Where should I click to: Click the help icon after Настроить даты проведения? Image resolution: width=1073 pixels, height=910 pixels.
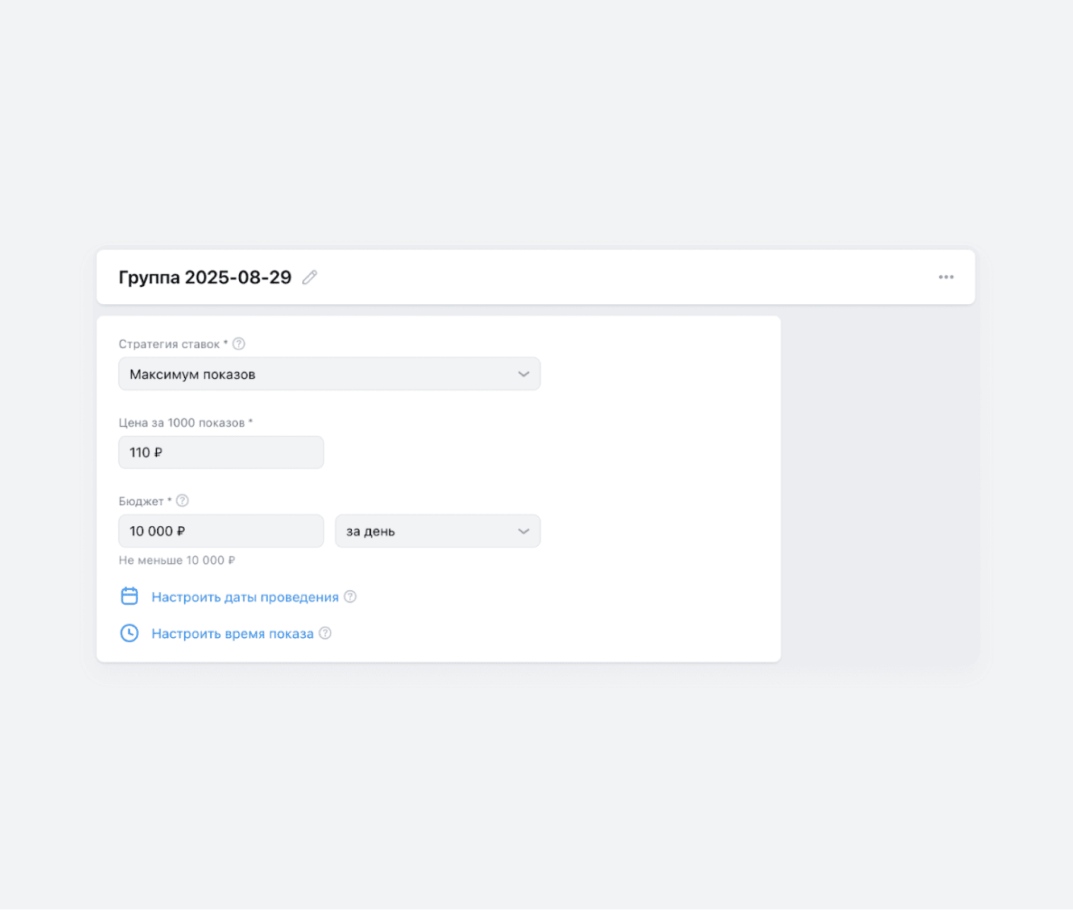[350, 597]
